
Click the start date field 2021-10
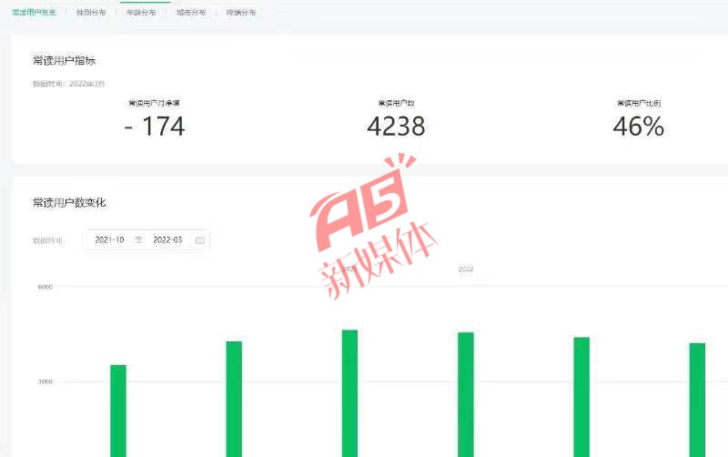point(109,239)
